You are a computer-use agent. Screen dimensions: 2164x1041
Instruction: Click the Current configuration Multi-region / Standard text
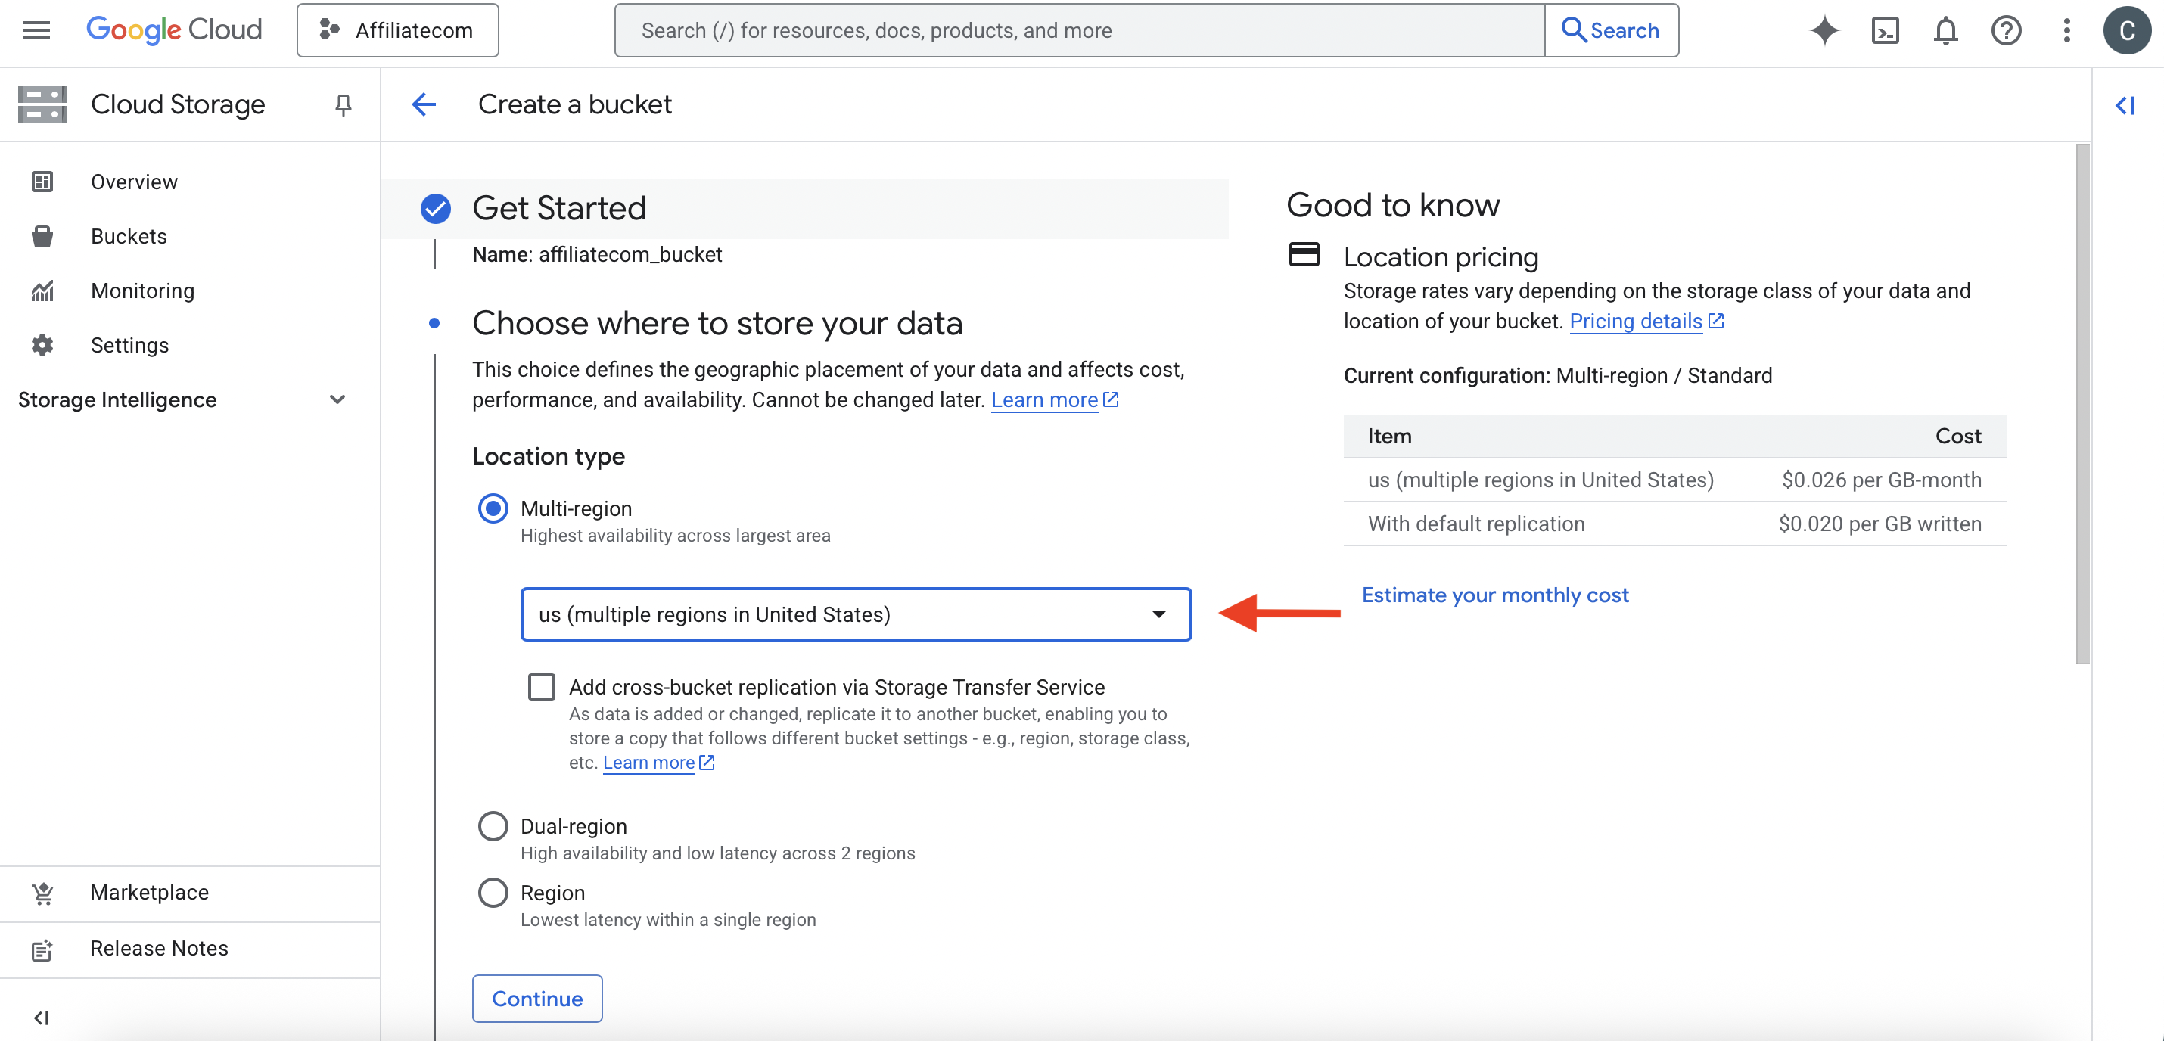[x=1557, y=375]
